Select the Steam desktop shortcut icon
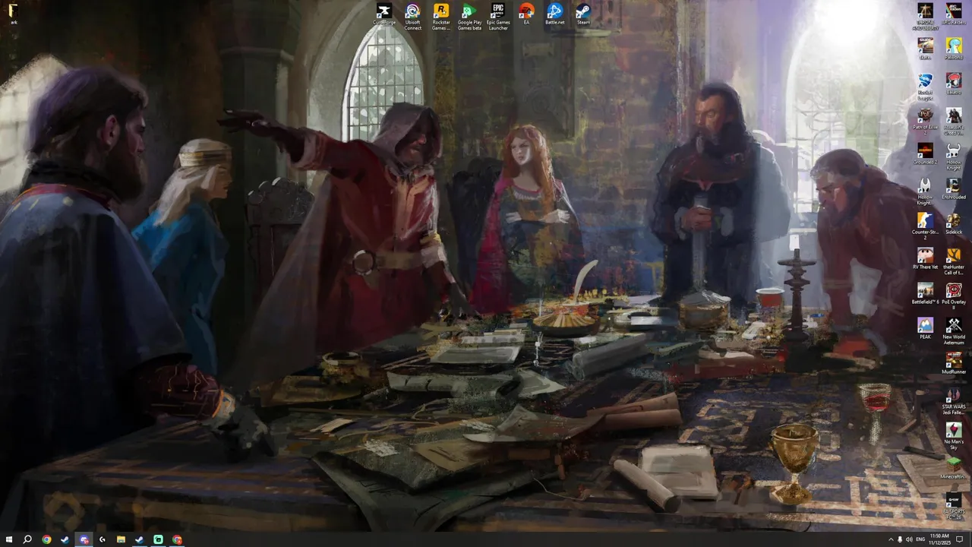 coord(583,14)
